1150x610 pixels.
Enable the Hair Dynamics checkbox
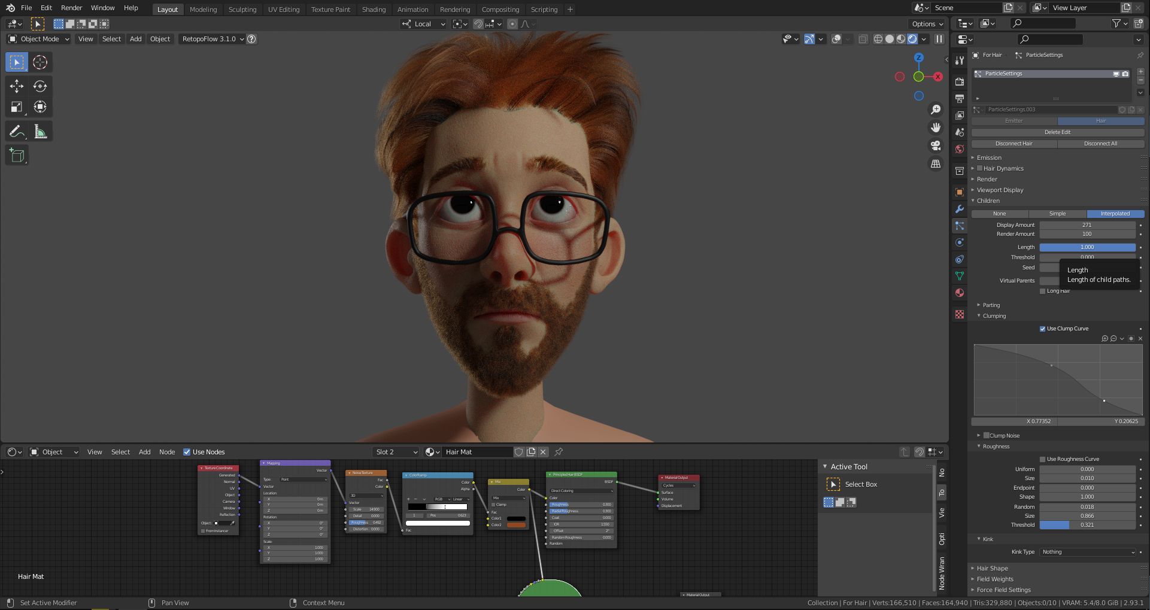[x=980, y=168]
